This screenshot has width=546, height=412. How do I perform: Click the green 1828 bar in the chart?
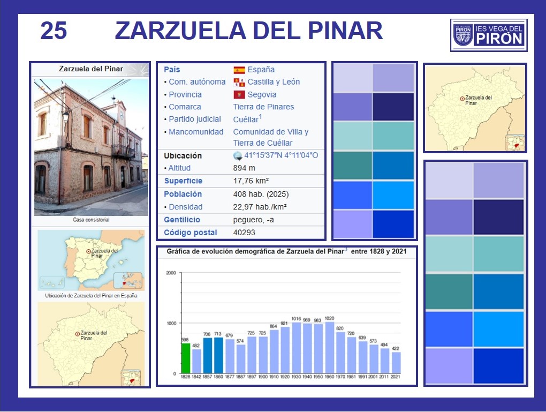click(186, 358)
